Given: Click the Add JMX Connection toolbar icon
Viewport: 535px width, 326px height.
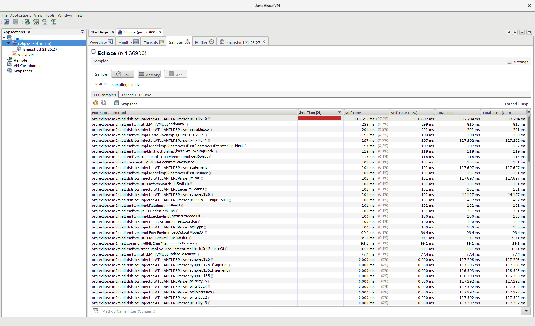Looking at the screenshot, I should [x=36, y=22].
